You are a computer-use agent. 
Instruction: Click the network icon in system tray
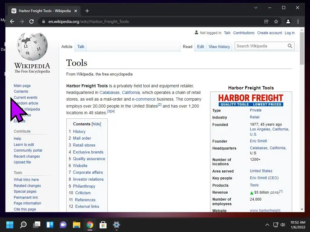275,225
